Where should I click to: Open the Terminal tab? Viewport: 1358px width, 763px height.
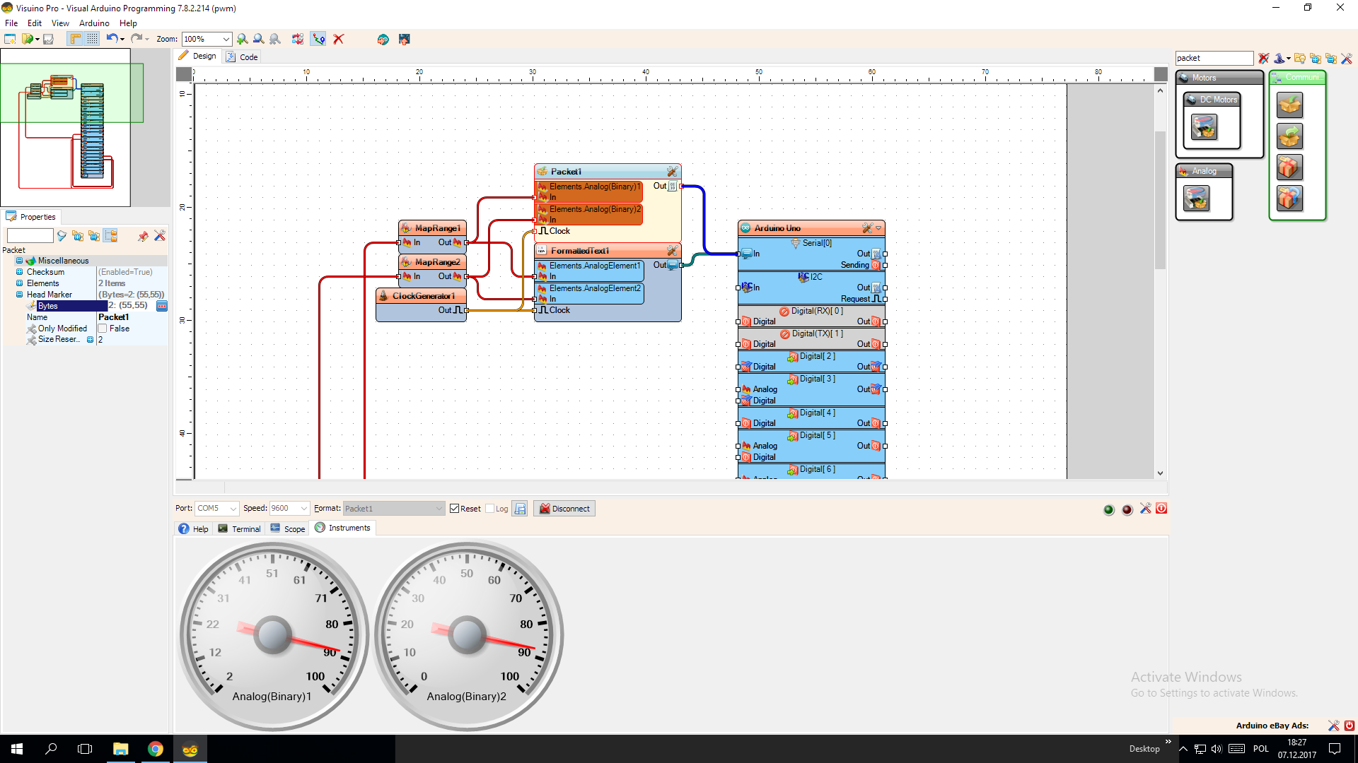click(x=239, y=528)
